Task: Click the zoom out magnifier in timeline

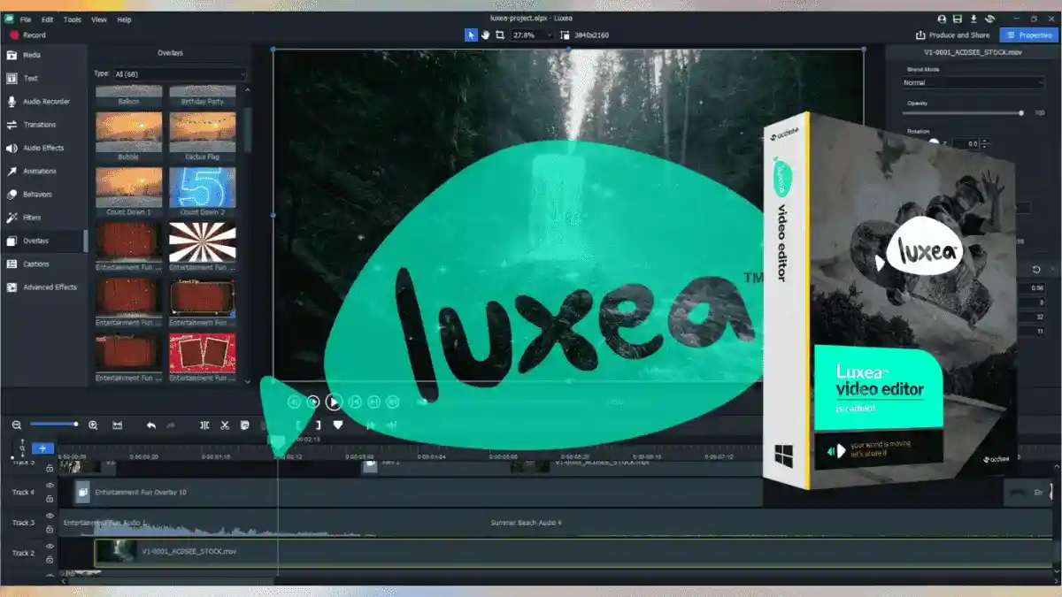Action: tap(17, 425)
